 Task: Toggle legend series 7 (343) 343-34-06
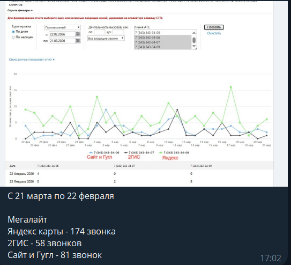click(x=104, y=153)
